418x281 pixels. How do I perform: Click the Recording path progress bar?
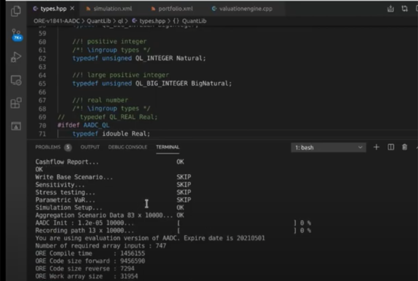(237, 231)
